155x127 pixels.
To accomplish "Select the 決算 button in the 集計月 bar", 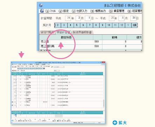I will 134,25.
